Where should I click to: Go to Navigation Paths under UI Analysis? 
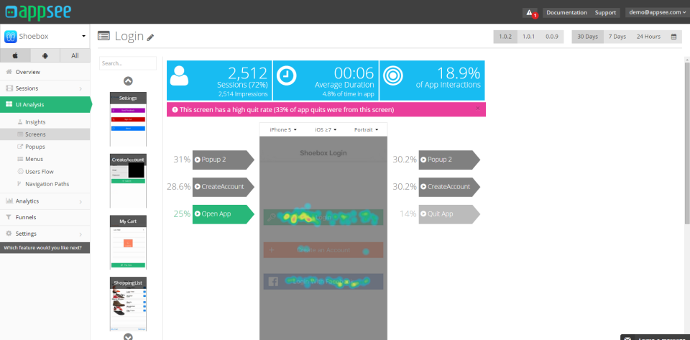click(x=47, y=184)
